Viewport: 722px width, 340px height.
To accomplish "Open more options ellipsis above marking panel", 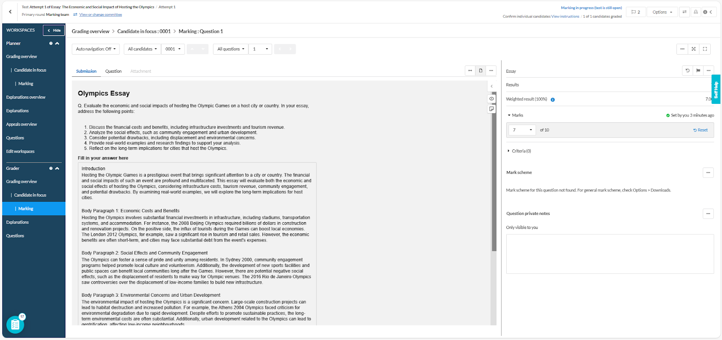I will tap(682, 49).
